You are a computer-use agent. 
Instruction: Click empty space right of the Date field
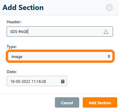tap(91, 81)
